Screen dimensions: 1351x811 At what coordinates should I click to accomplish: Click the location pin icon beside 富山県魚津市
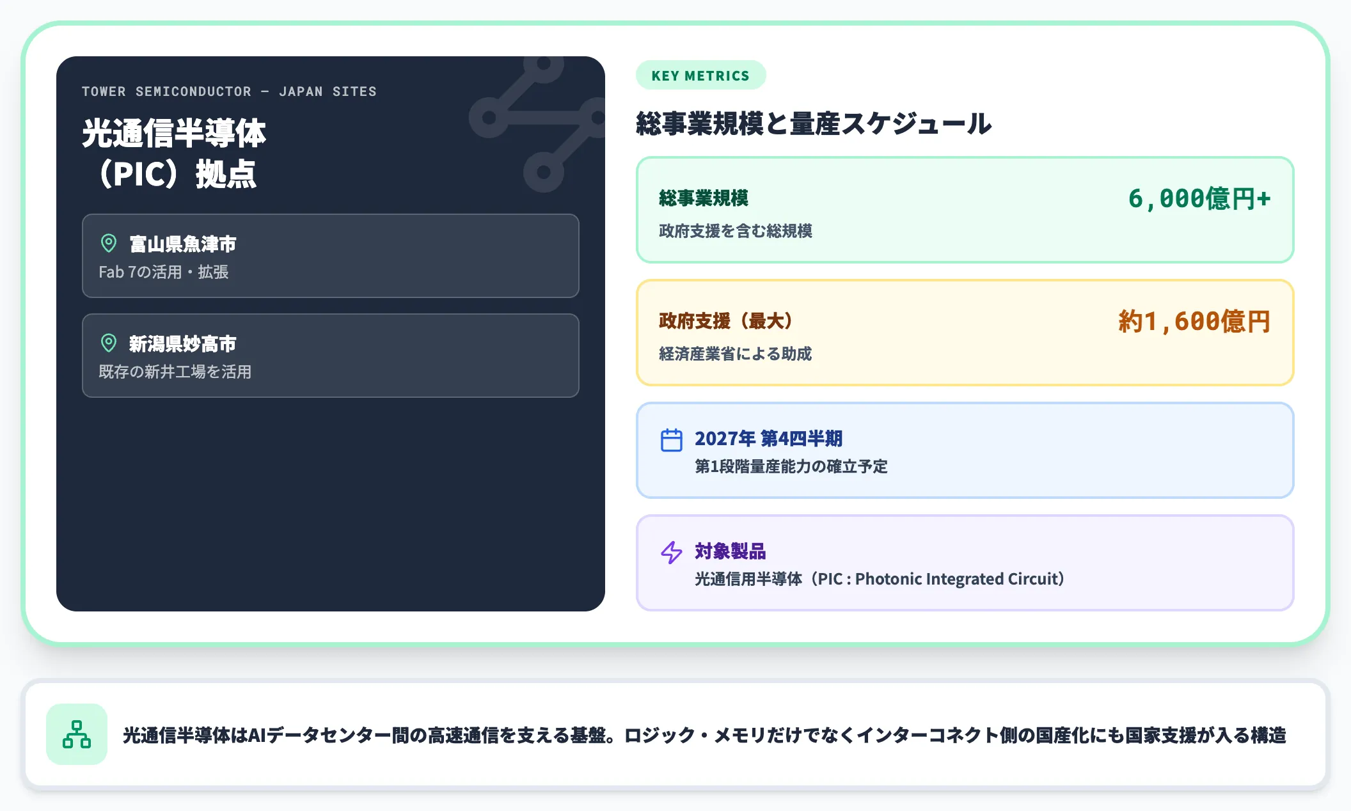(109, 243)
